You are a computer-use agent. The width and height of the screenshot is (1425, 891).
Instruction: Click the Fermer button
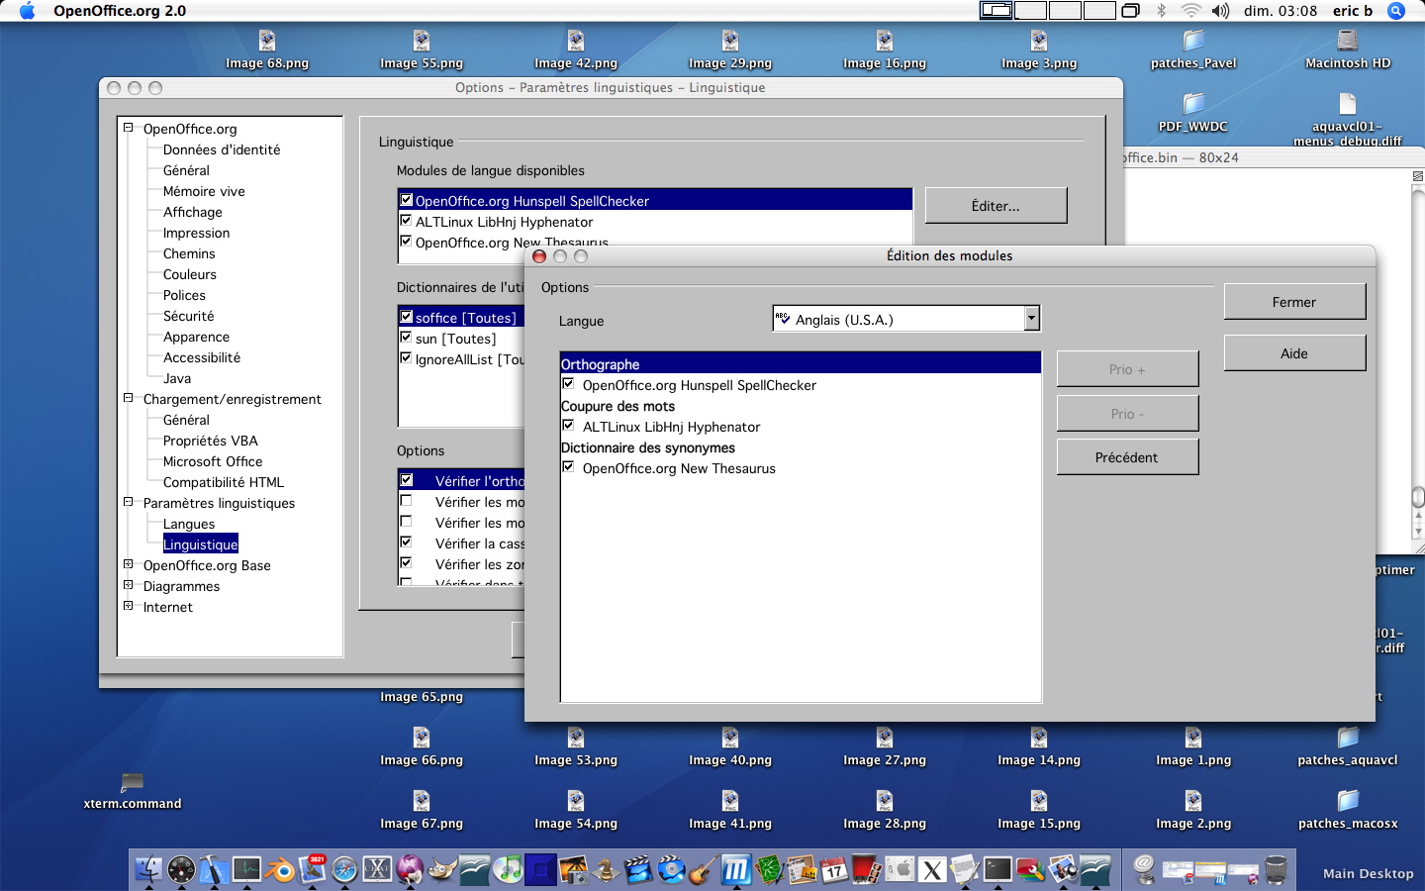click(x=1294, y=302)
